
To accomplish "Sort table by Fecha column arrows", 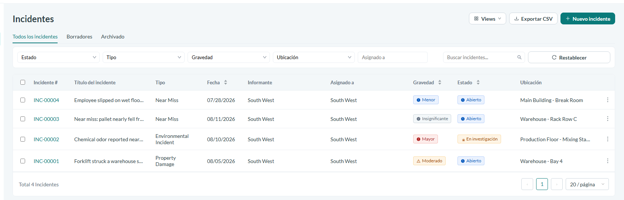I will click(x=226, y=82).
